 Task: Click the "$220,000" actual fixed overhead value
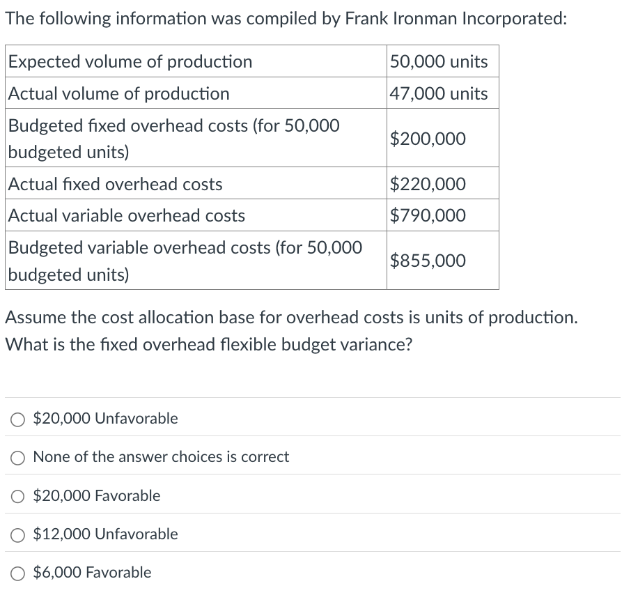[428, 184]
